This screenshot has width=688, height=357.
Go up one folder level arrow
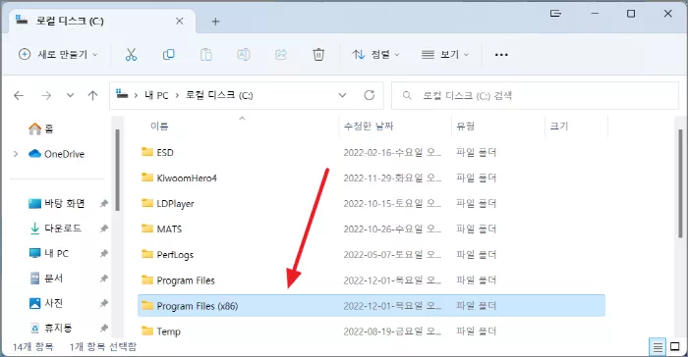92,95
